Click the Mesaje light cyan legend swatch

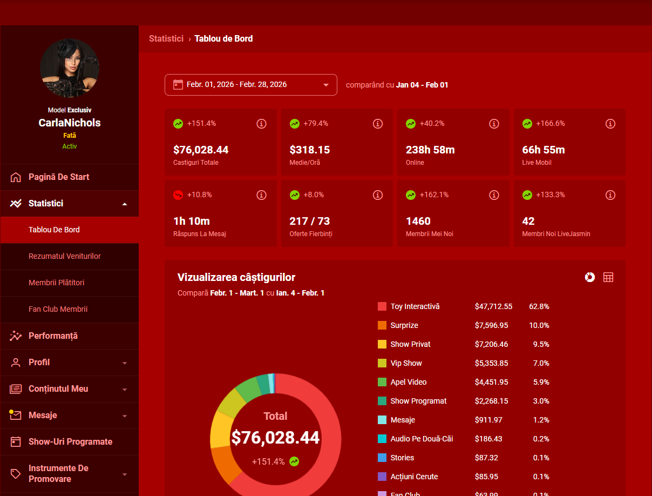point(382,420)
